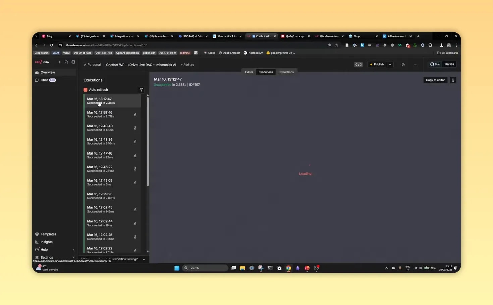This screenshot has height=305, width=493.
Task: Check the 0/3 evaluation progress indicator
Action: [358, 64]
